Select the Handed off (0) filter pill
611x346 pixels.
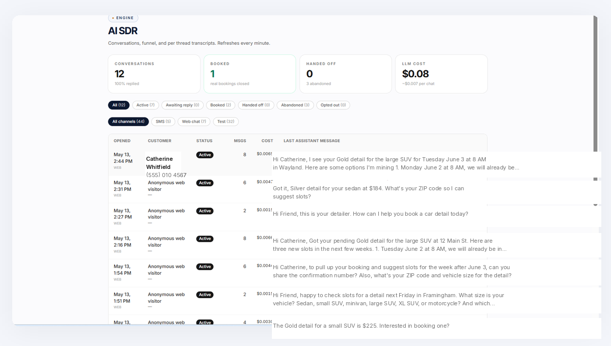pyautogui.click(x=256, y=105)
